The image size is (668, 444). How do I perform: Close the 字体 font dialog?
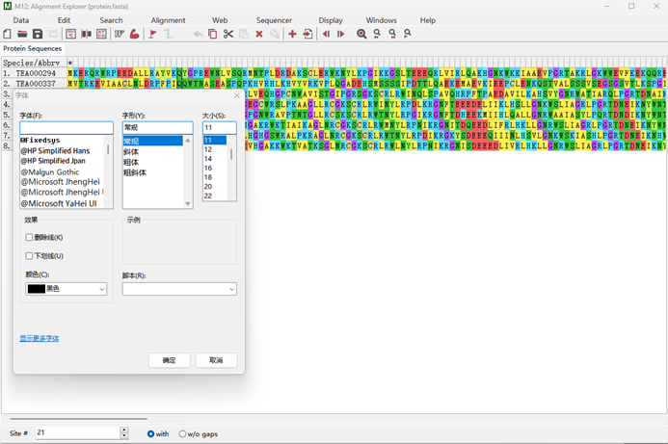click(237, 95)
